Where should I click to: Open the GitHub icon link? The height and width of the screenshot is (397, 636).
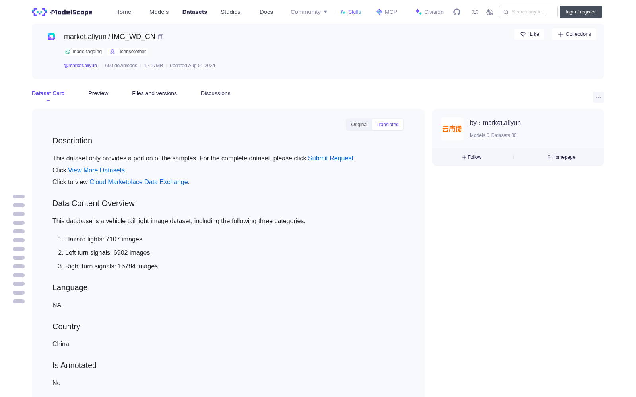click(457, 12)
